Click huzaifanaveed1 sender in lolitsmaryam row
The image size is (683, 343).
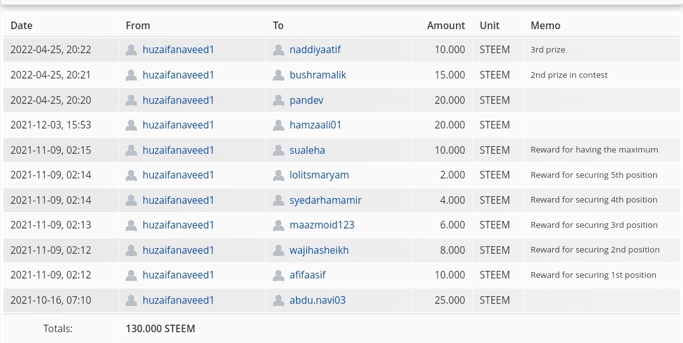coord(178,175)
